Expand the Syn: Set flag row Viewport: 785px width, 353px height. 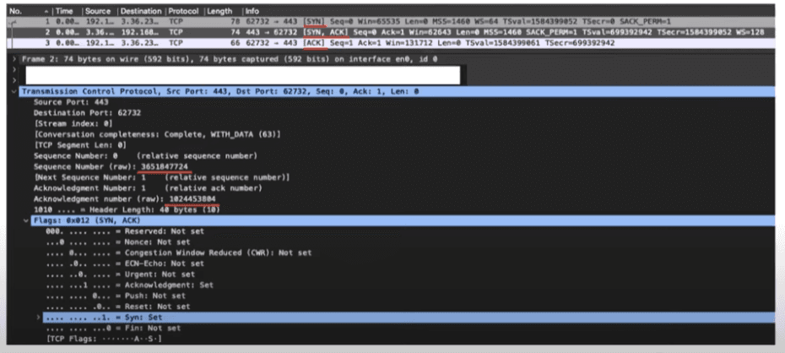[x=39, y=318]
